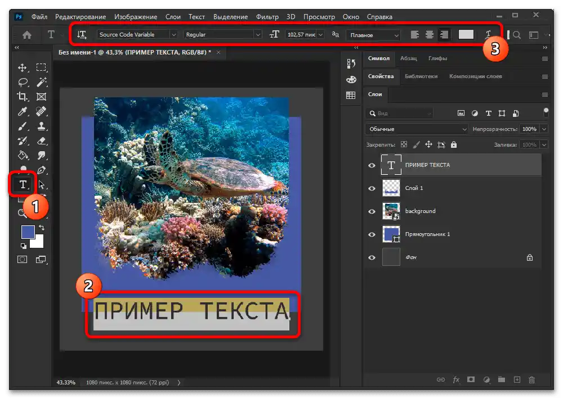This screenshot has height=399, width=563.
Task: Select the Move tool
Action: point(23,68)
